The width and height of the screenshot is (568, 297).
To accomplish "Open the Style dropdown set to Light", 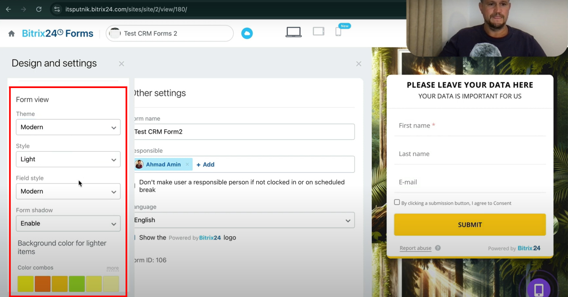I will tap(68, 159).
